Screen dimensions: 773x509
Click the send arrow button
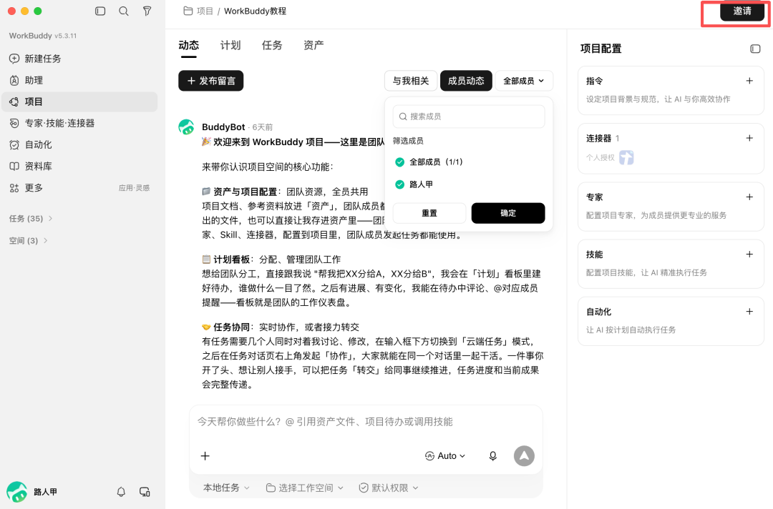pyautogui.click(x=524, y=456)
